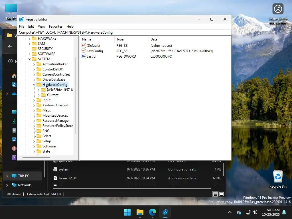Expand the Current subkey
The width and height of the screenshot is (292, 219).
38,95
